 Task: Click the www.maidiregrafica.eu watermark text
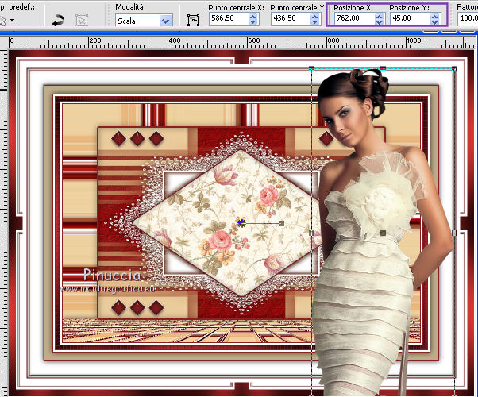(x=109, y=288)
